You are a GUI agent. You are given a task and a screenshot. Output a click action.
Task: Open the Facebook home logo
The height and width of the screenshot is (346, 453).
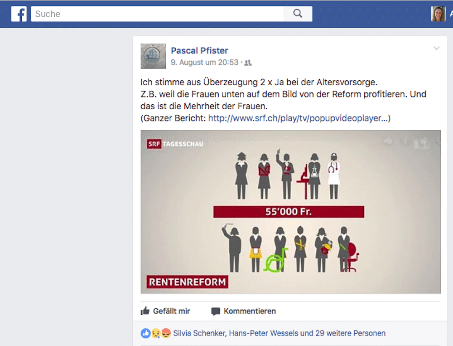click(x=19, y=14)
